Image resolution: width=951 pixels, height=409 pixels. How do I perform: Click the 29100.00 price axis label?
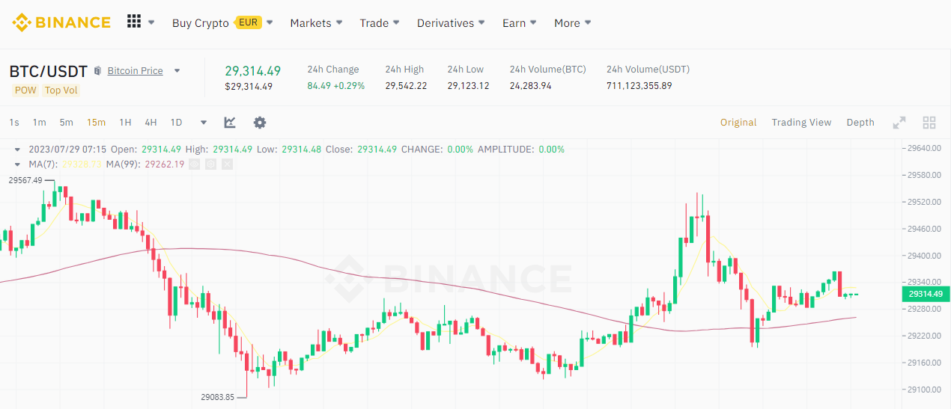pos(923,390)
